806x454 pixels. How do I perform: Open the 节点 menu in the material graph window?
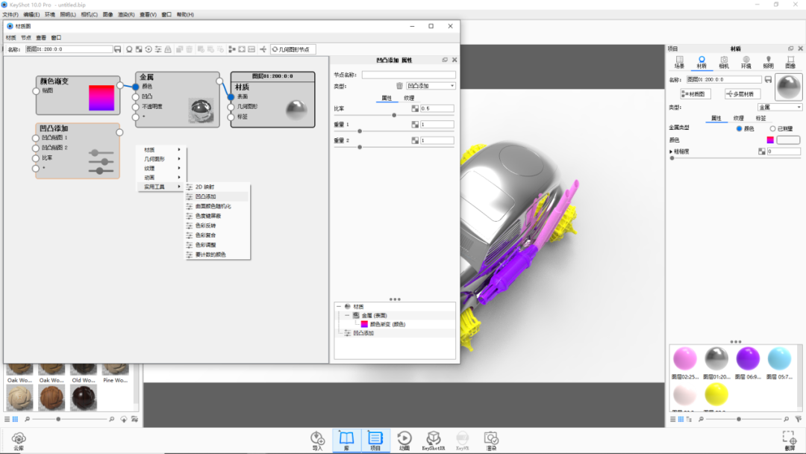coord(26,37)
